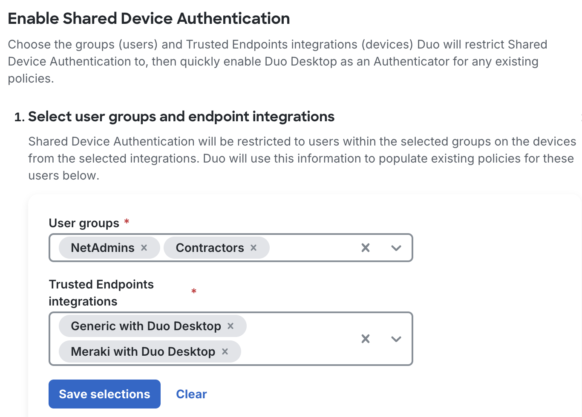Focus the Trusted Endpoints integrations field
Viewport: 582px width, 417px height.
tap(231, 339)
